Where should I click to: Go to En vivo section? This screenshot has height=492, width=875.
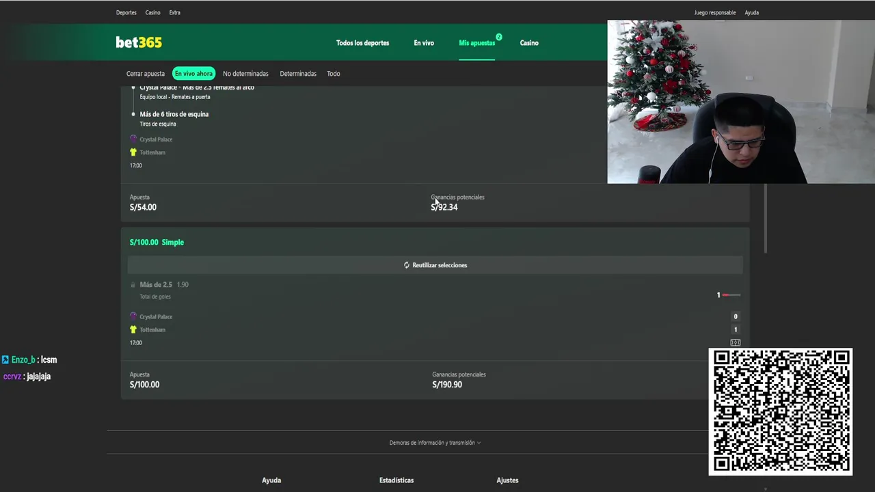(424, 42)
